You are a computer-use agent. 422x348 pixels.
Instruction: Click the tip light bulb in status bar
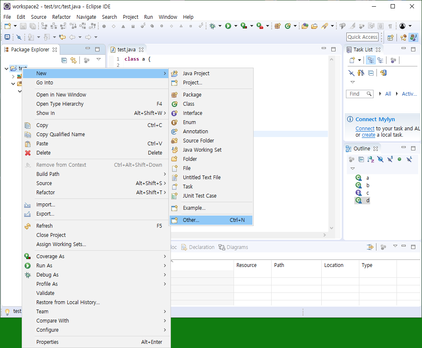(7, 311)
